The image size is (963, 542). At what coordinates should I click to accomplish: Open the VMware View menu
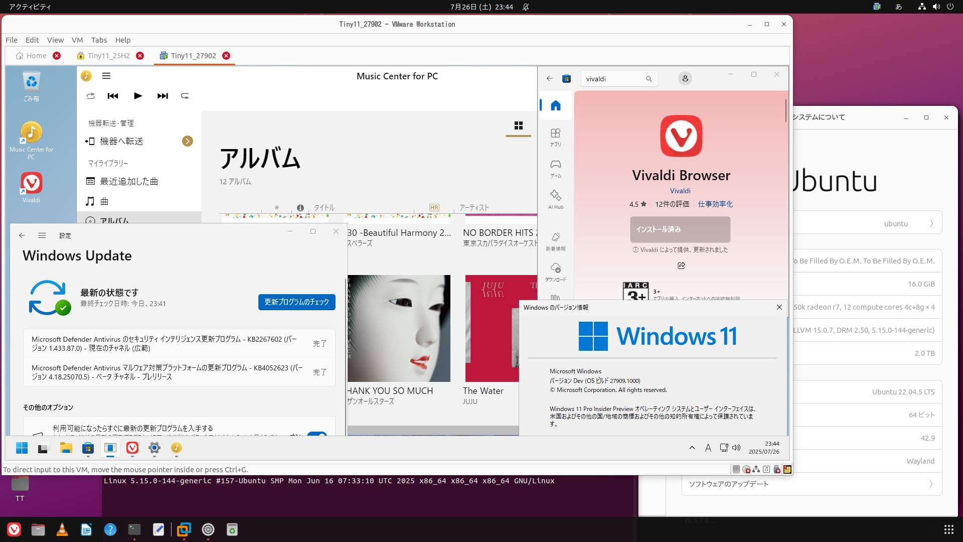click(x=55, y=40)
